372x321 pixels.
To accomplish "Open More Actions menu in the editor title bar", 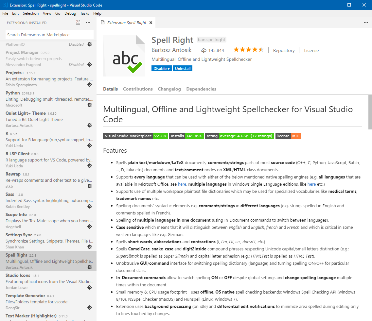I will [365, 22].
